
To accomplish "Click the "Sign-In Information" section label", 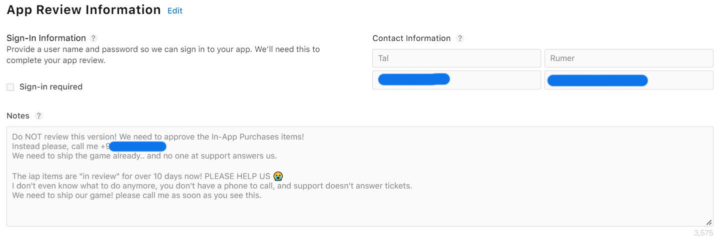I will (46, 38).
